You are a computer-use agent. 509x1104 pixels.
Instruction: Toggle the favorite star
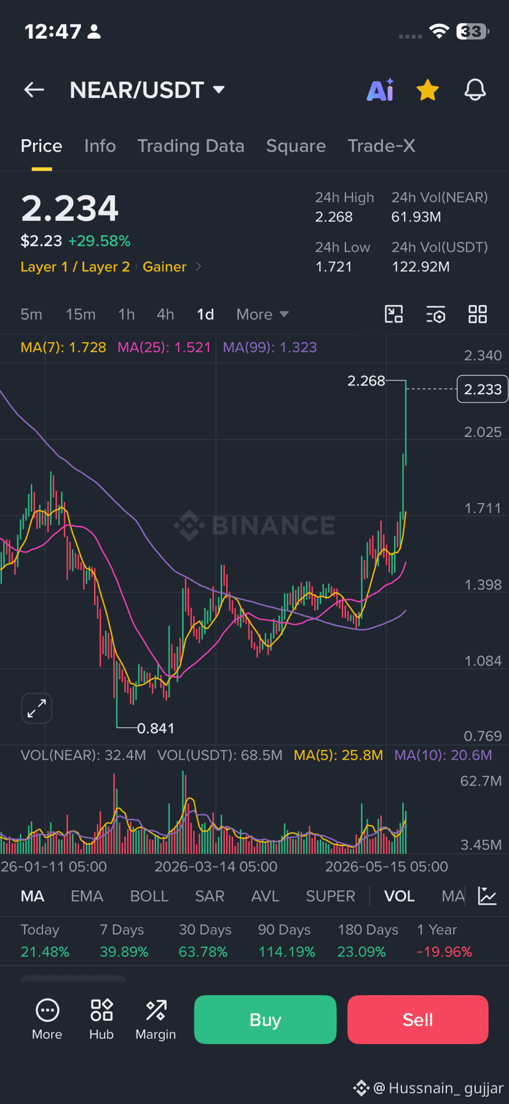427,90
